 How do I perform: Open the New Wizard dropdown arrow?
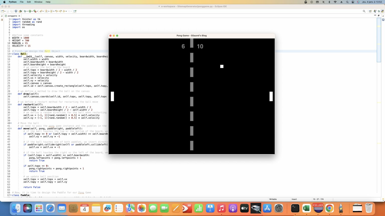coord(5,11)
